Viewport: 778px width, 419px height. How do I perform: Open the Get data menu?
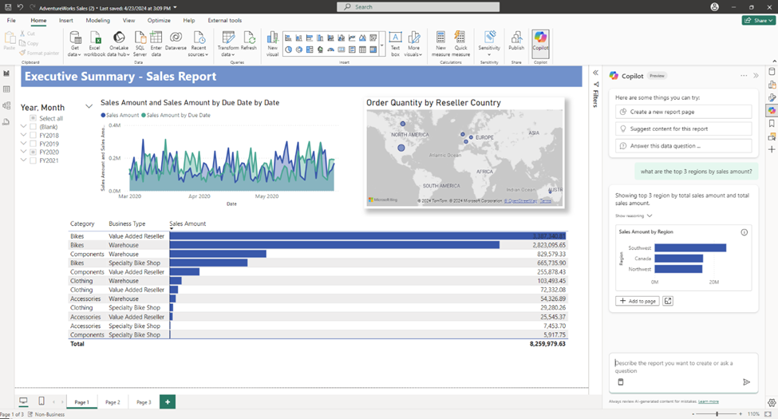click(x=74, y=44)
